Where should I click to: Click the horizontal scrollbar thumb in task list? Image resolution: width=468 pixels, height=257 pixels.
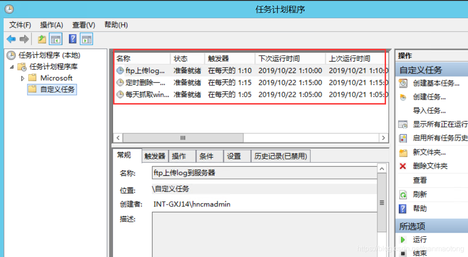point(183,138)
